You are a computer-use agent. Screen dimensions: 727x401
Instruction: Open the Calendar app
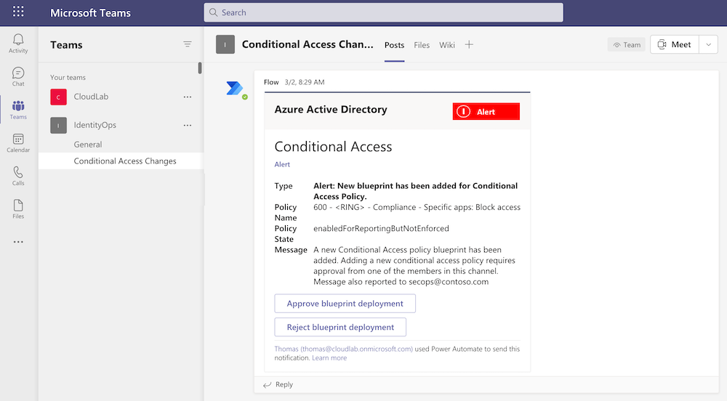pos(18,143)
